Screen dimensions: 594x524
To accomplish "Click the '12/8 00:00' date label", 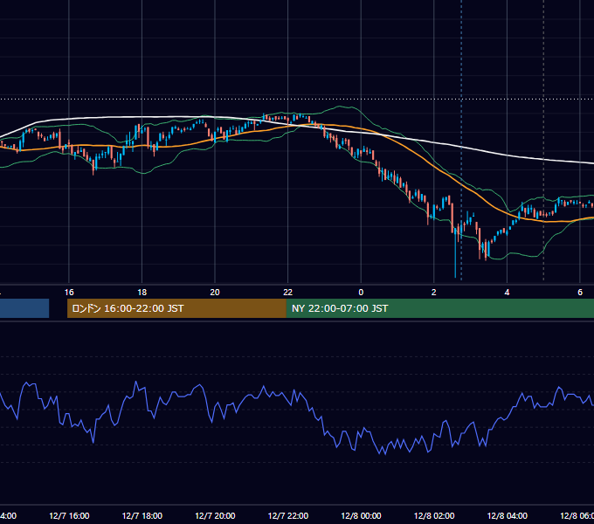I will pyautogui.click(x=361, y=515).
